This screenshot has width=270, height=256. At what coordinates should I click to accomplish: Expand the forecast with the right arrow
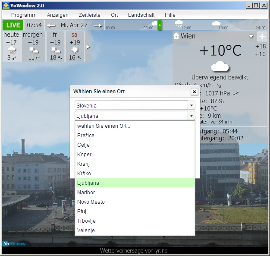point(88,47)
